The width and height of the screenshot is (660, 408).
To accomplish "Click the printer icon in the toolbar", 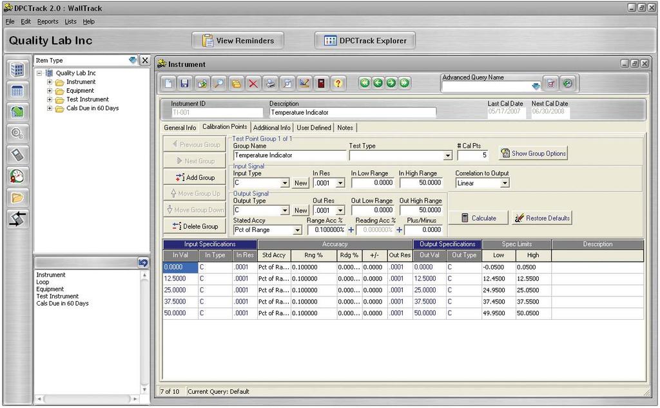I will 270,83.
